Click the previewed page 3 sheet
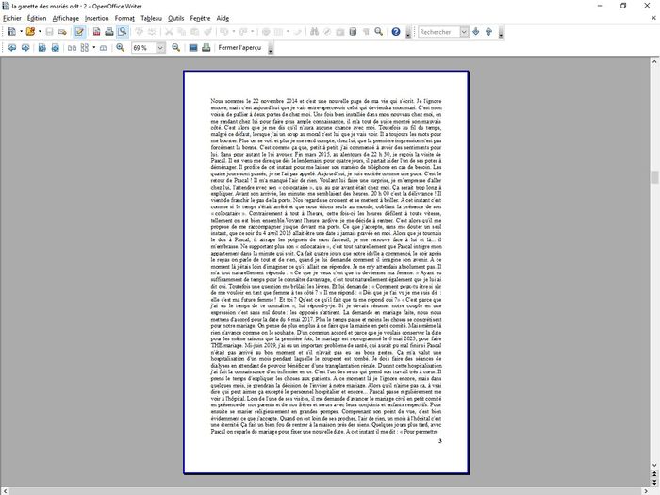This screenshot has height=495, width=660. click(x=326, y=272)
